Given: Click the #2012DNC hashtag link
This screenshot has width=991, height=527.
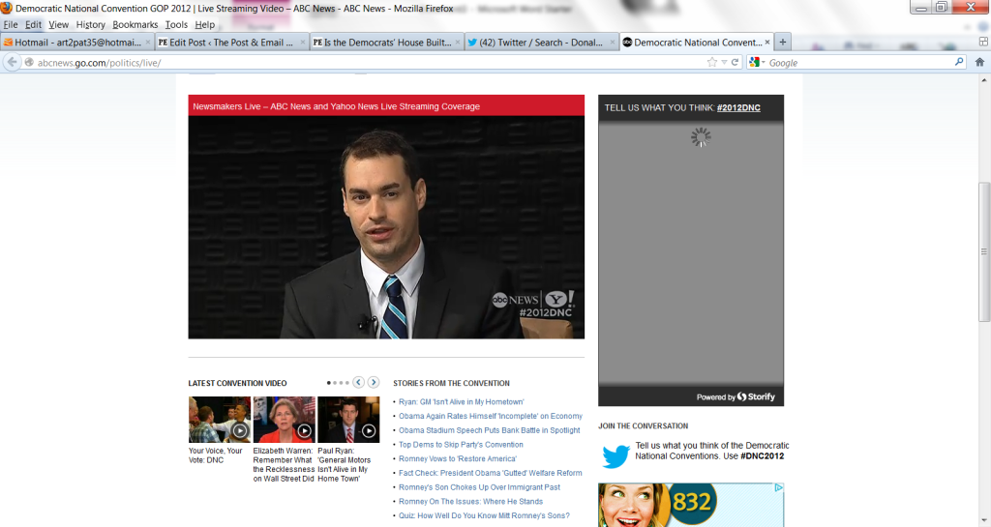Looking at the screenshot, I should click(738, 107).
